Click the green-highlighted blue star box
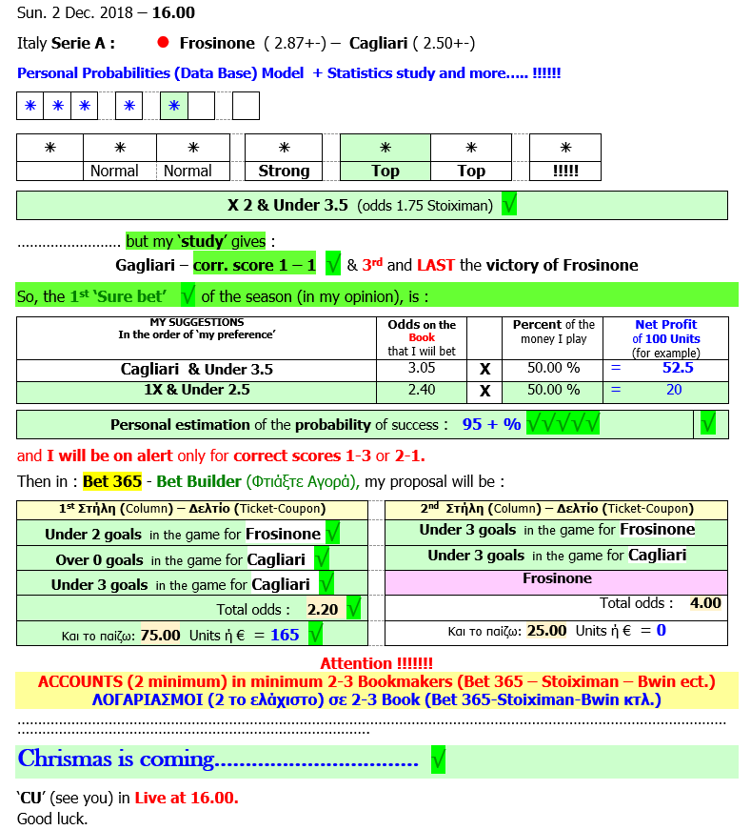 (174, 106)
